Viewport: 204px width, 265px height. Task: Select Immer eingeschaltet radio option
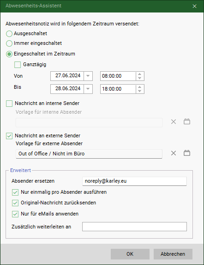(9, 43)
